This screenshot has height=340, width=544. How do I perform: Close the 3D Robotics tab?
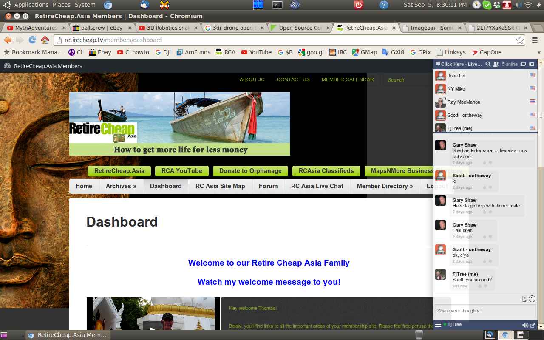(x=195, y=28)
